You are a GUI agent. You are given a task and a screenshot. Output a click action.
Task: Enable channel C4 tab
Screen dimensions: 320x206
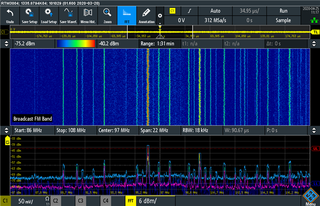(x=105, y=201)
